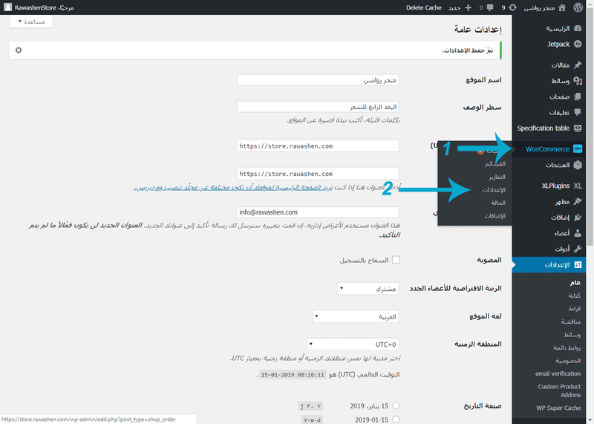
Task: Open the site language العربية dropdown
Action: point(356,316)
